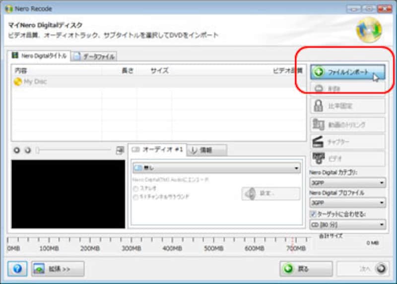
Task: Click the lock ratio padlock button
Action: 348,106
